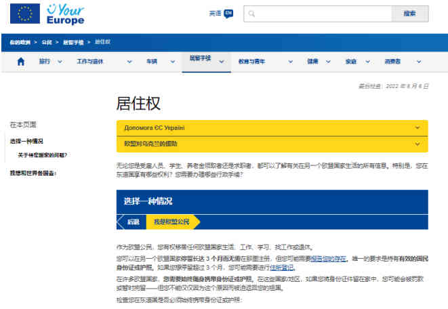This screenshot has width=448, height=309.
Task: Select the 我是欧盟公民 situation tab
Action: point(172,222)
